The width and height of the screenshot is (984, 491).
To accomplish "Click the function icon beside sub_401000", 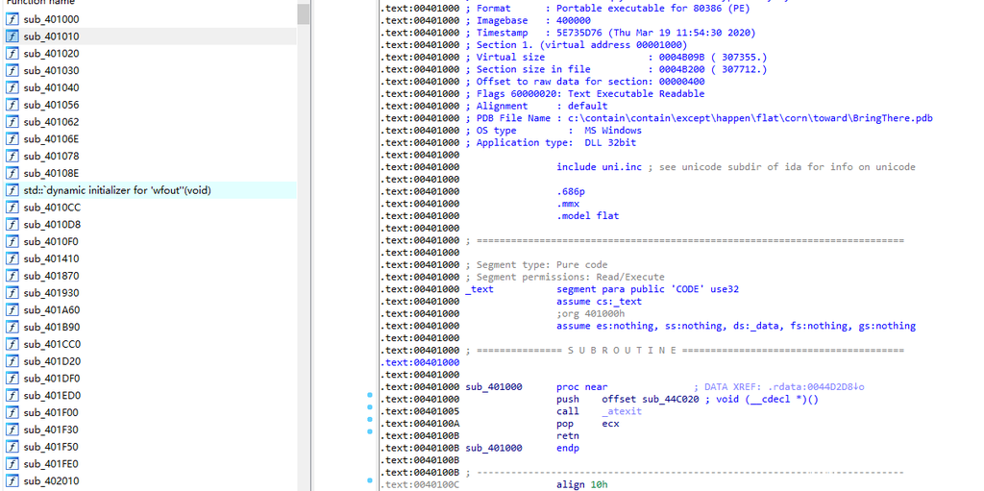I will 12,19.
